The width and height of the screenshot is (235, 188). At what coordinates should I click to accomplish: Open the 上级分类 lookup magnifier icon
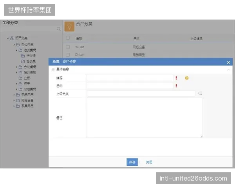click(x=200, y=94)
